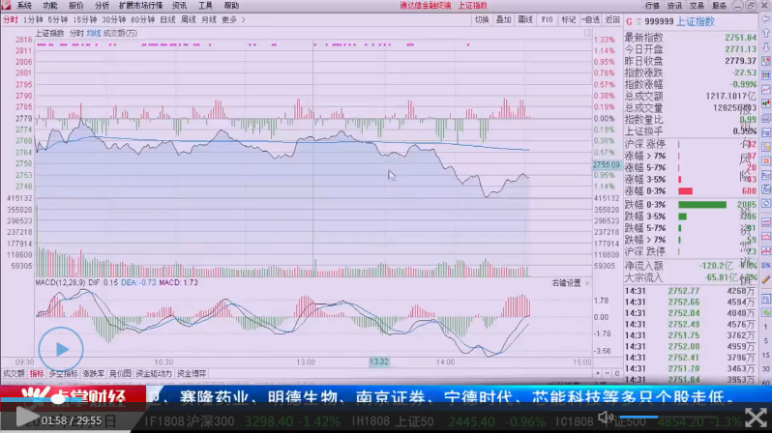Open the 服务 service tab
The width and height of the screenshot is (772, 433).
click(x=720, y=6)
